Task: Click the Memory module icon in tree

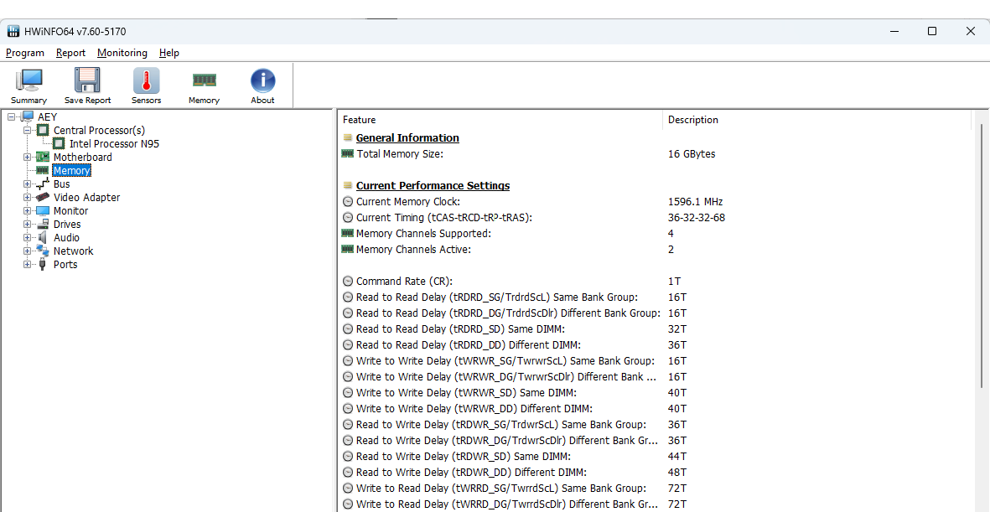Action: coord(43,170)
